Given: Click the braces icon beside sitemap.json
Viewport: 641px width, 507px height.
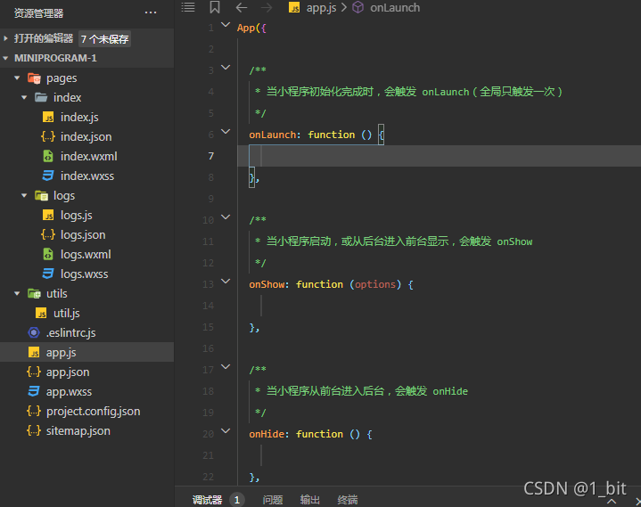Looking at the screenshot, I should (x=34, y=431).
